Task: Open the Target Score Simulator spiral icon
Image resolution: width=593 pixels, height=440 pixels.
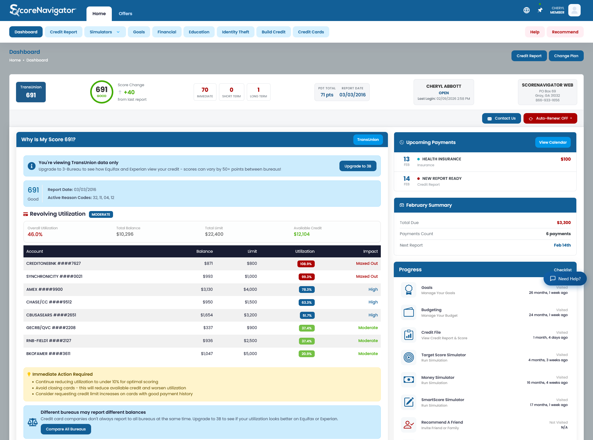Action: 409,357
